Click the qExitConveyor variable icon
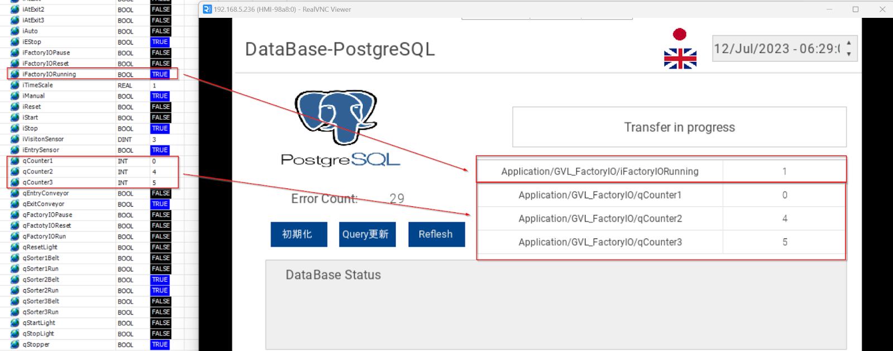Screen dimensions: 893x351 point(15,204)
